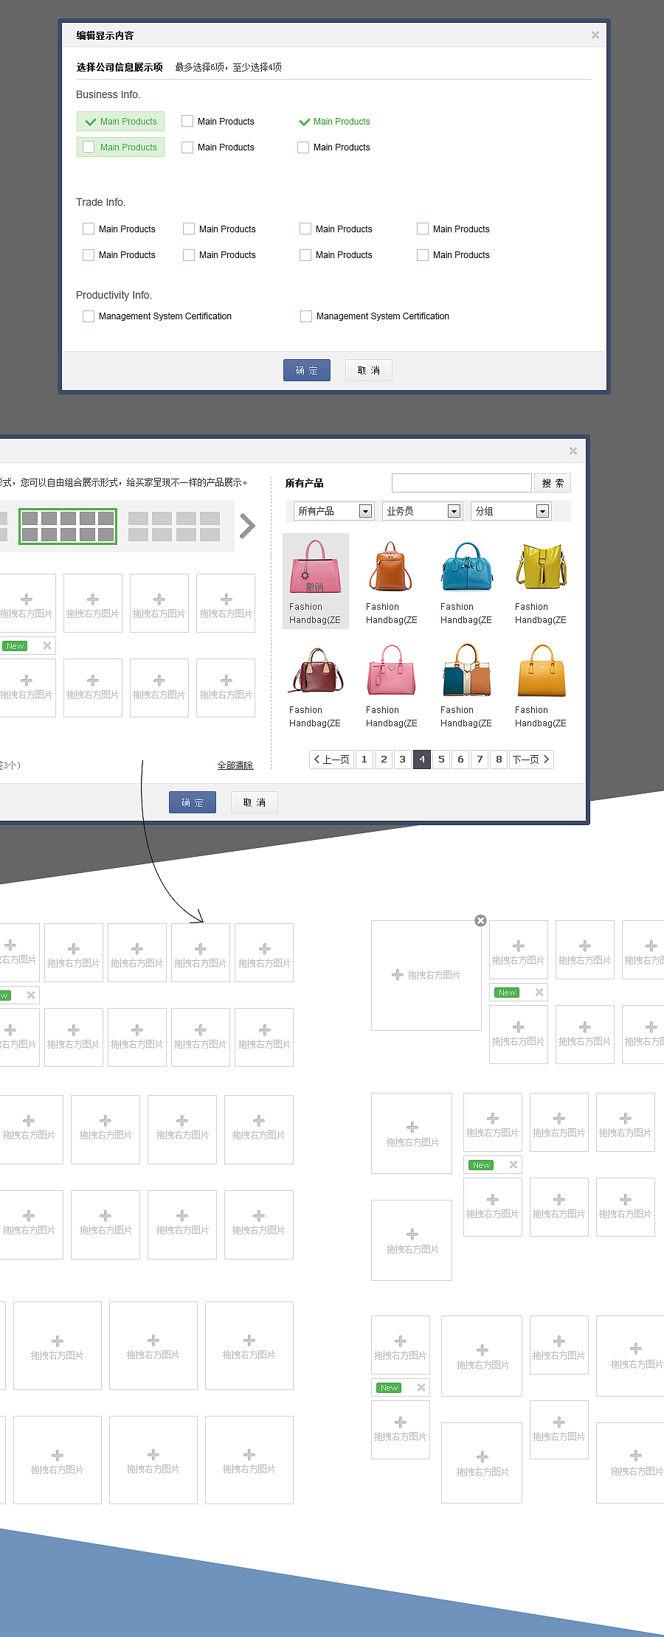Click the large 拖拽右方图片 placeholder with close badge
This screenshot has height=1637, width=664.
(426, 975)
